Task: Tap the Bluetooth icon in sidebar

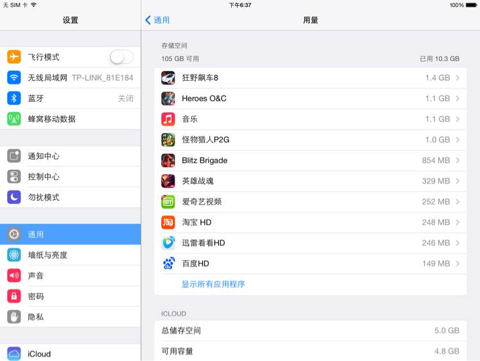Action: pos(14,98)
